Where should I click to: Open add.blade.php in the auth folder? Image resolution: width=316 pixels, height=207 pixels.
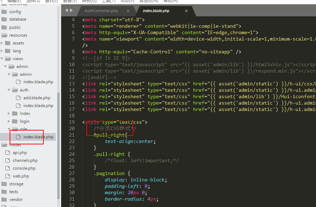[37, 98]
